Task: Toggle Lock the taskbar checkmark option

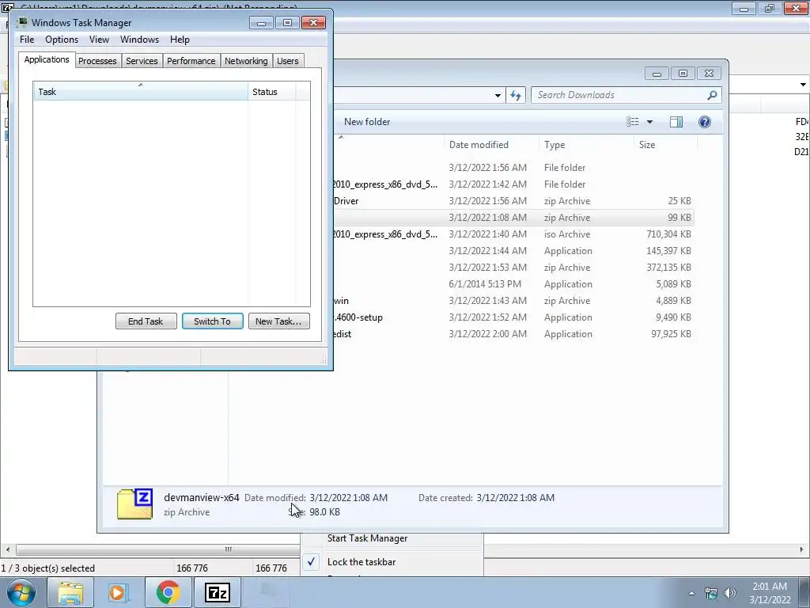Action: tap(392, 562)
